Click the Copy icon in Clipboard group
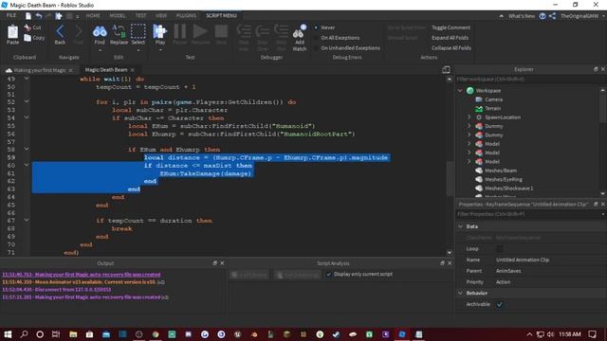 tap(28, 38)
